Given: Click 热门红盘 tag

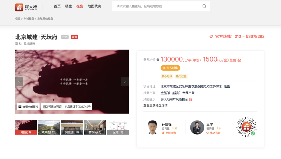Looking at the screenshot, I should tap(181, 76).
